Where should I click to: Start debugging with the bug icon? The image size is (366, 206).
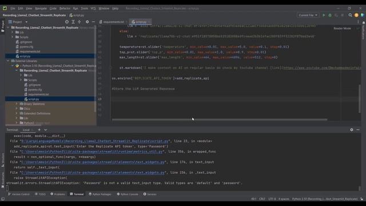point(330,15)
